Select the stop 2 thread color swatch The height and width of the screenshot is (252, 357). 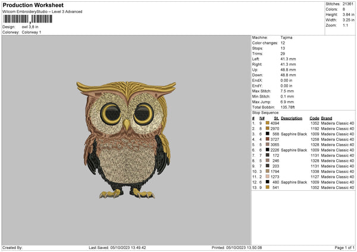coord(268,128)
